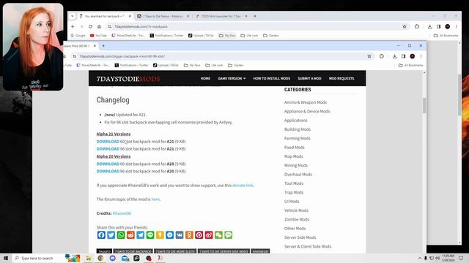469x263 pixels.
Task: Open Chrome from the Windows taskbar
Action: pos(100,258)
